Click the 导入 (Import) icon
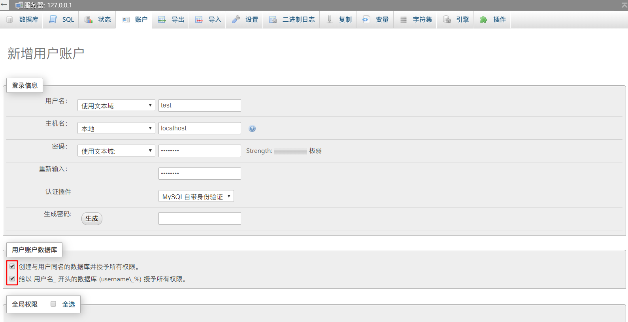The height and width of the screenshot is (322, 628). tap(199, 20)
